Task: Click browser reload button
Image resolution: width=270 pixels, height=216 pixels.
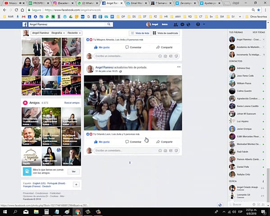Action: pos(16,10)
